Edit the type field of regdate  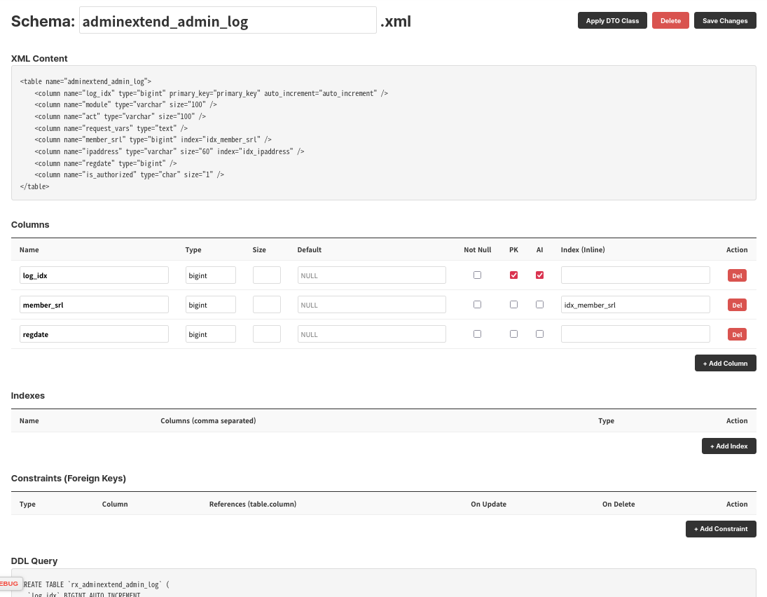(210, 334)
